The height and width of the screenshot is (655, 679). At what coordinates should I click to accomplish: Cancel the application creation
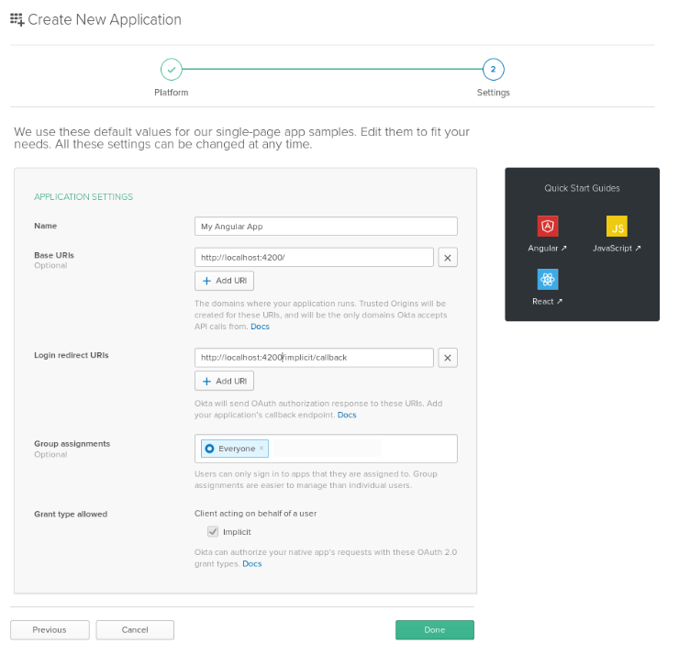[x=135, y=630]
